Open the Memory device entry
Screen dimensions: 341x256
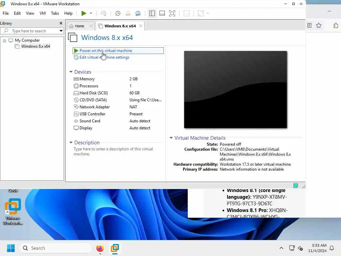click(87, 79)
